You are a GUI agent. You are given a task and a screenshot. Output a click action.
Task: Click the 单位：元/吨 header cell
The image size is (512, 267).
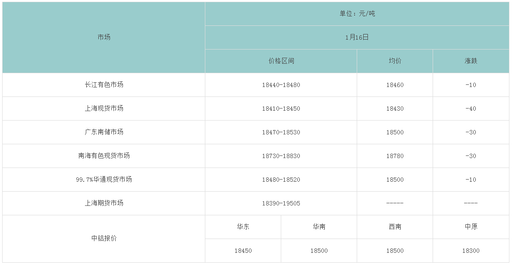[357, 14]
